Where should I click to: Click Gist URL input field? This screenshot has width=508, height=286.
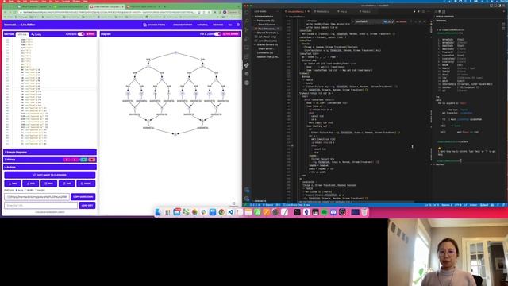coord(40,205)
